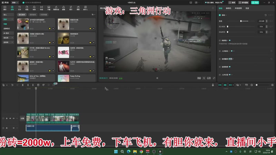Screen dimensions: 276x155
Task: Open selection tool mode dropdown arrow
Action: tap(7, 85)
